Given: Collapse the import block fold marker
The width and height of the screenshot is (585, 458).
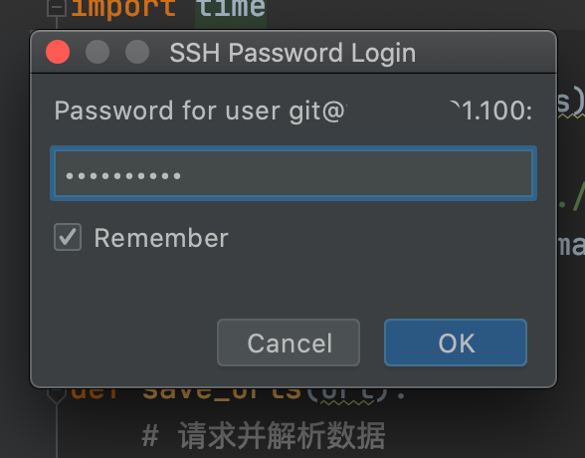Looking at the screenshot, I should (x=57, y=7).
